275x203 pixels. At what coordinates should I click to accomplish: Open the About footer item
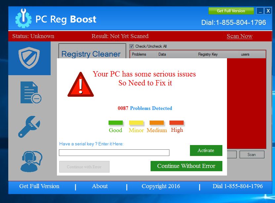[100, 186]
